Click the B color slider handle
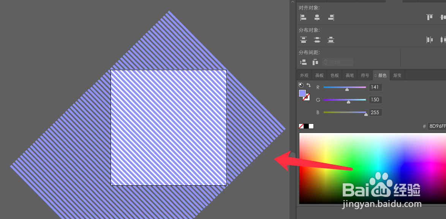The width and height of the screenshot is (446, 219). (366, 114)
